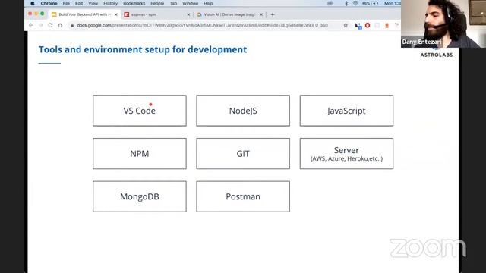
Task: Click the site lock icon
Action: pos(72,25)
